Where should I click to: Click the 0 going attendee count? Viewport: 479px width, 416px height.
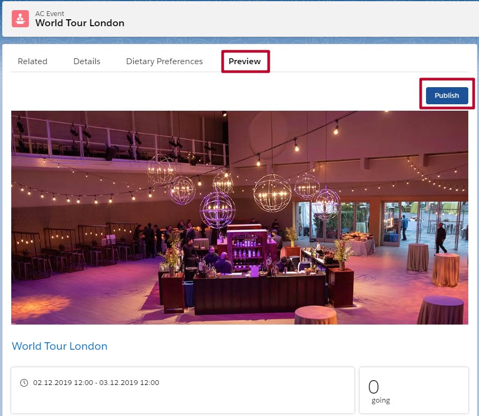(x=379, y=391)
